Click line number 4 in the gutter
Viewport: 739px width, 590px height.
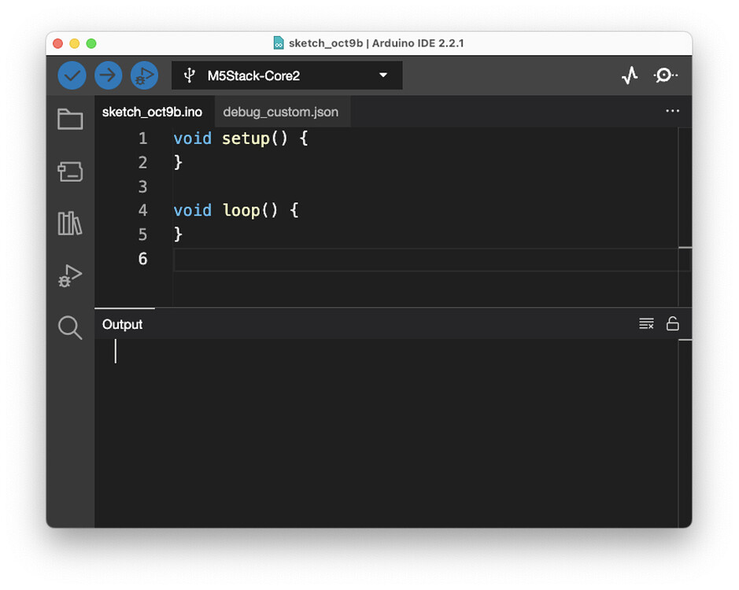click(x=142, y=210)
